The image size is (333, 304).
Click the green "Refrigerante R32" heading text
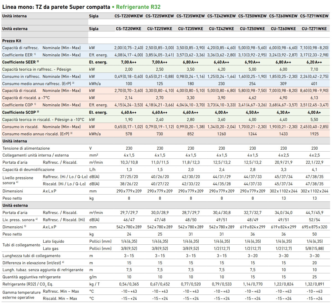click(x=138, y=7)
